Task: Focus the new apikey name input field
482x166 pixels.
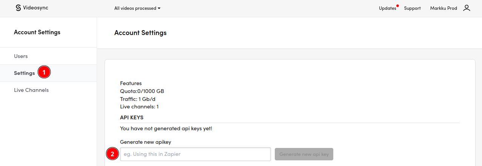Action: pos(195,154)
